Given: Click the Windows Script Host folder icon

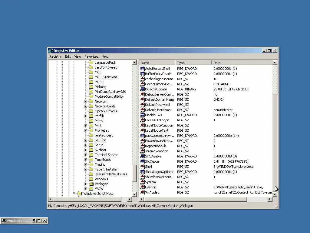Looking at the screenshot, I should point(80,194).
